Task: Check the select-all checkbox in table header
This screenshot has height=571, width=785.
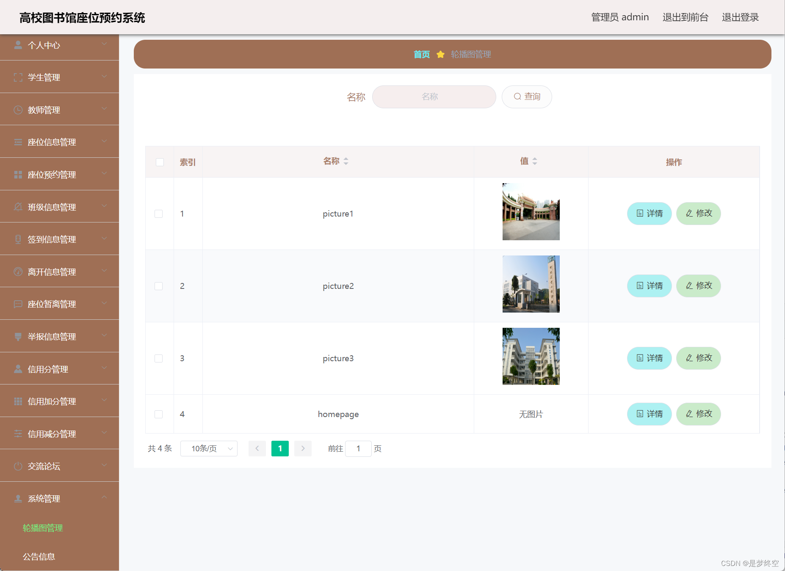Action: pyautogui.click(x=159, y=162)
